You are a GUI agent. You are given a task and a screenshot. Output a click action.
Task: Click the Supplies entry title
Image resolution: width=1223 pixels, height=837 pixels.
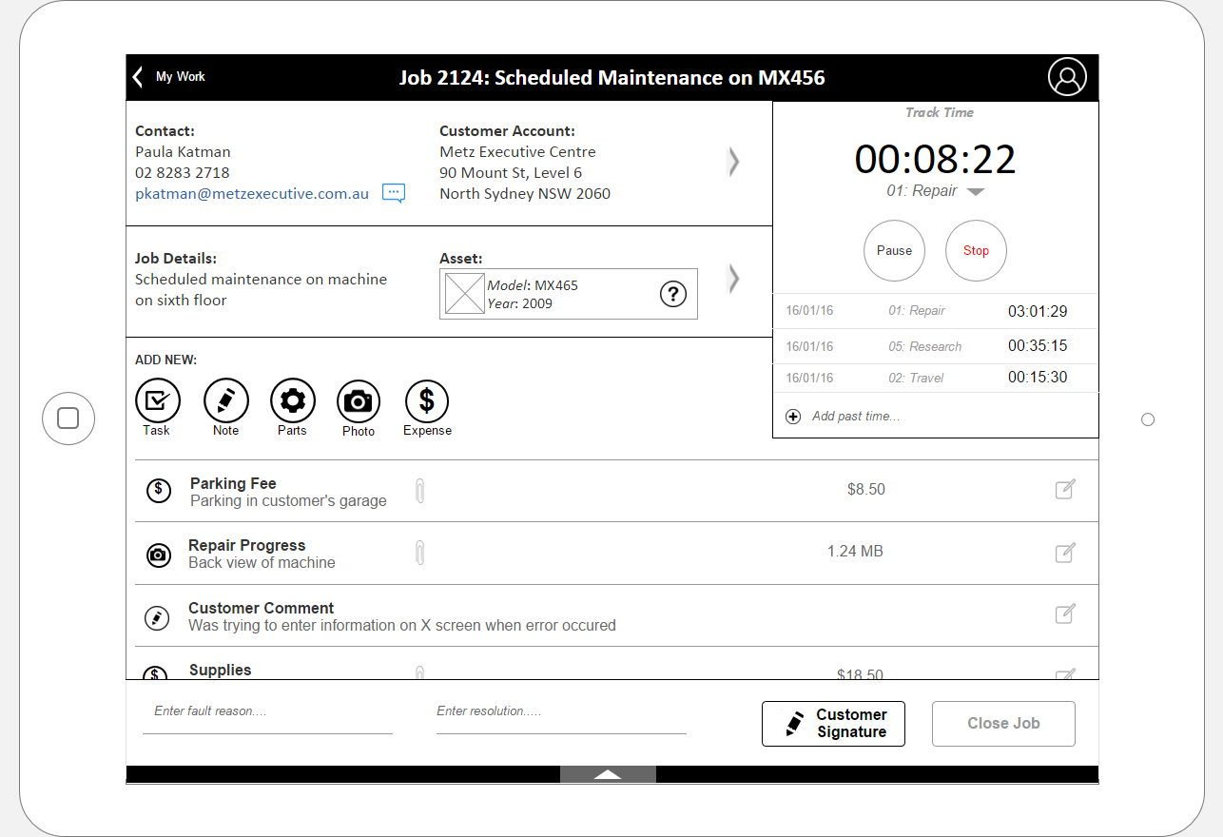pos(221,670)
